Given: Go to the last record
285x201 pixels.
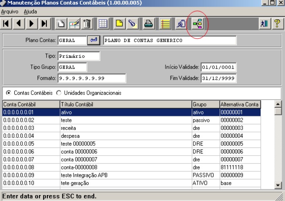Looking at the screenshot, I should point(44,24).
